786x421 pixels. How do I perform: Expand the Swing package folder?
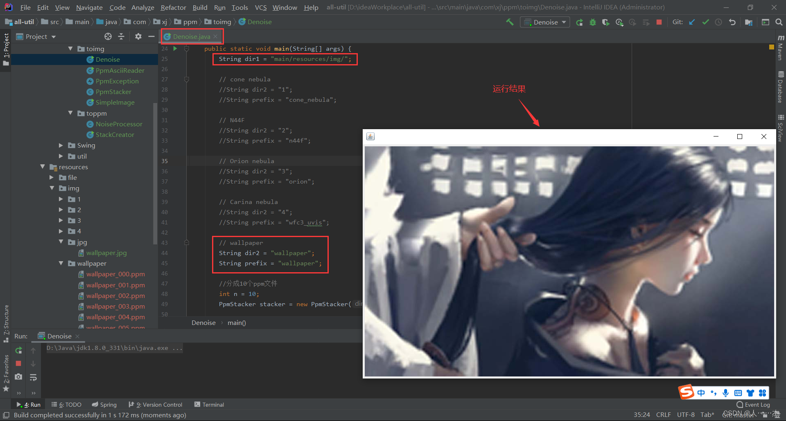click(x=61, y=145)
